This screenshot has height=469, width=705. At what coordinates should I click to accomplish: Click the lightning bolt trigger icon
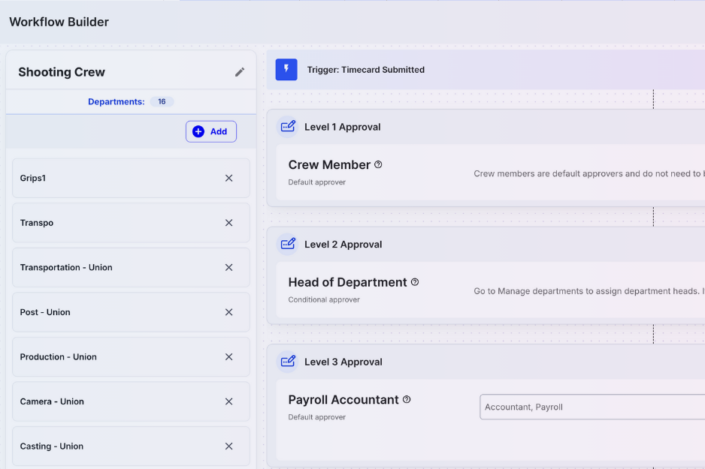[x=286, y=70]
